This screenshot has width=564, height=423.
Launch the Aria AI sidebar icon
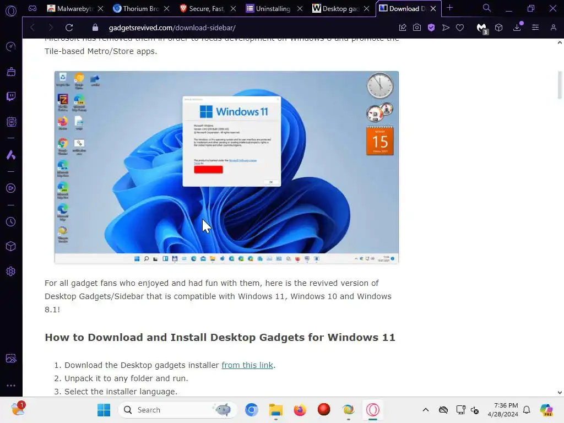coord(11,155)
